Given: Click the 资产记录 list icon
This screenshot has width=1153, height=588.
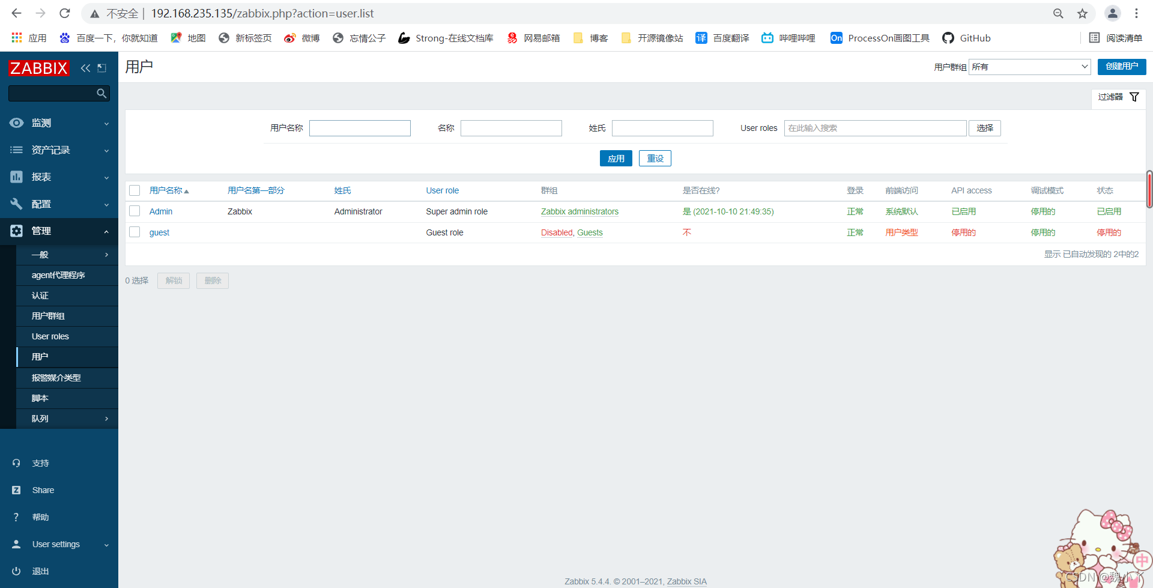Looking at the screenshot, I should pos(16,150).
